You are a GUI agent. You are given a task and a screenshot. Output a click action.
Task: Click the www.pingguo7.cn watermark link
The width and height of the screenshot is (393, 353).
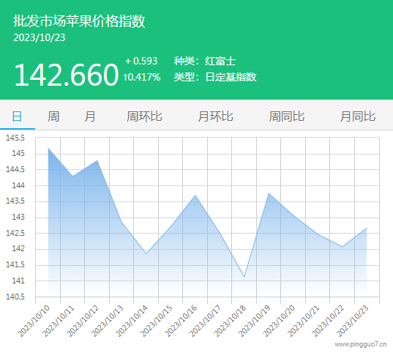click(x=361, y=344)
